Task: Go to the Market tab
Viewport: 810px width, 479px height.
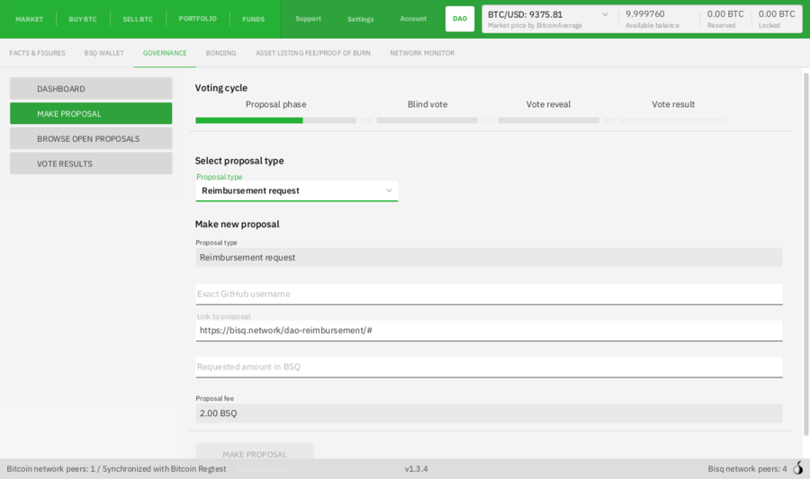Action: [29, 19]
